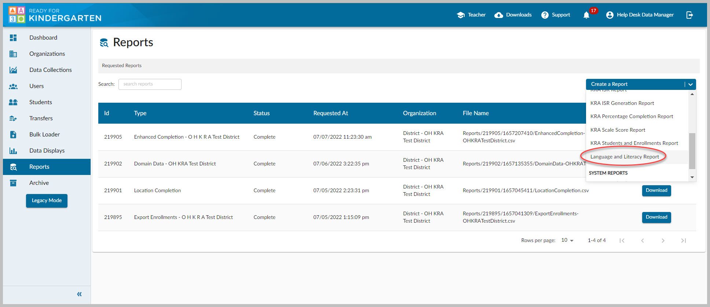The height and width of the screenshot is (307, 710).
Task: Sort by the Type column header
Action: click(140, 113)
